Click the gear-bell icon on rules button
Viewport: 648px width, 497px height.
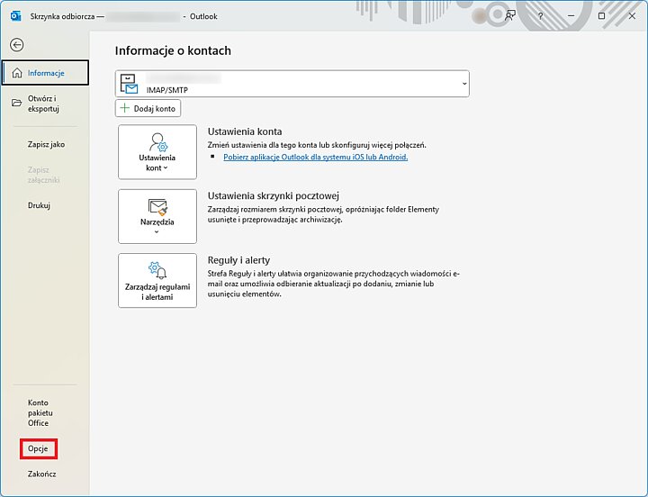(157, 270)
